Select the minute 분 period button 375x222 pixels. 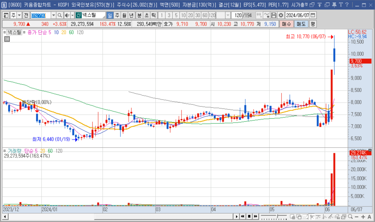[139, 15]
